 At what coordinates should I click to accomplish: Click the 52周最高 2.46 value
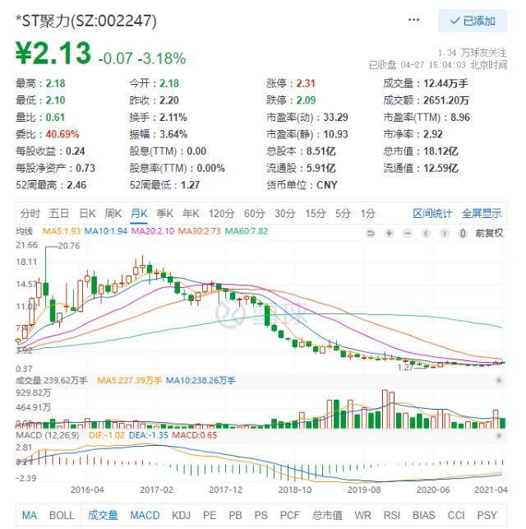click(76, 185)
